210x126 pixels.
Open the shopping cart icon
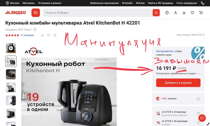coord(201,13)
